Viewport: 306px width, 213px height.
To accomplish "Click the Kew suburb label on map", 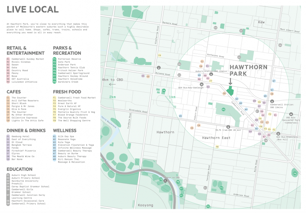I will coord(261,22).
